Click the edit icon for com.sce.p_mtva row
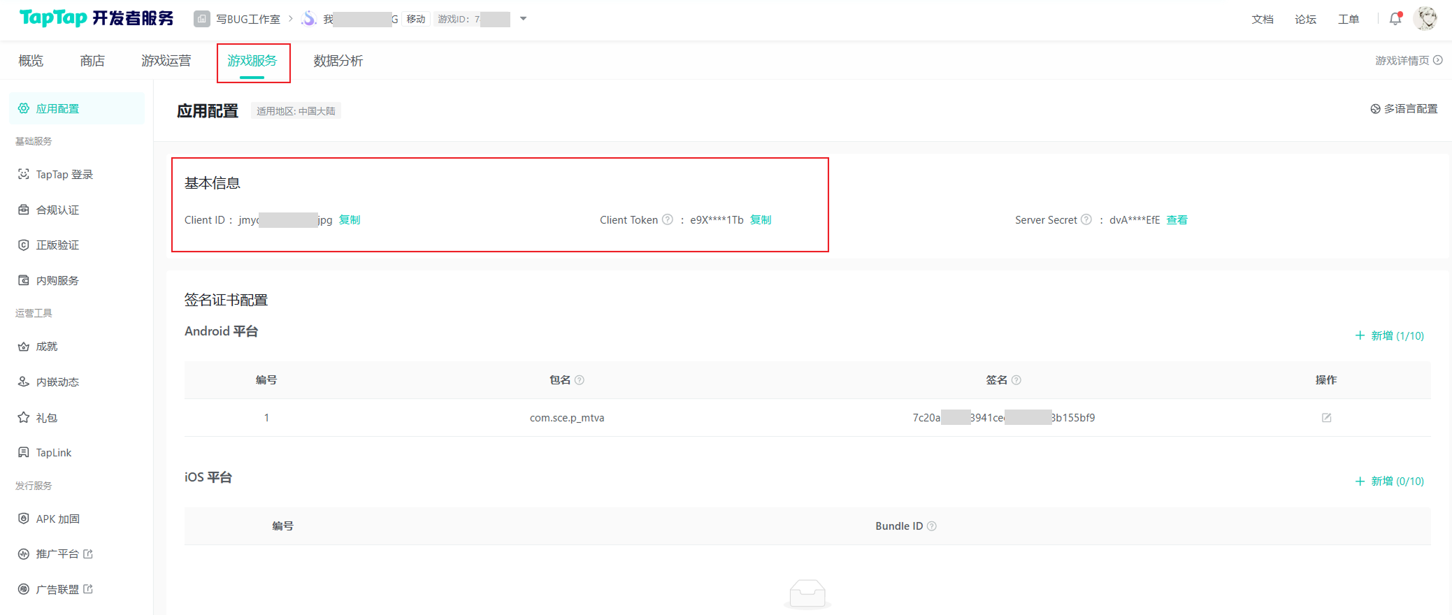The height and width of the screenshot is (615, 1452). (1326, 418)
